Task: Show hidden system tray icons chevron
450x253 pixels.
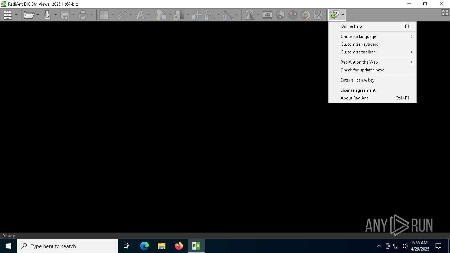Action: (x=379, y=246)
